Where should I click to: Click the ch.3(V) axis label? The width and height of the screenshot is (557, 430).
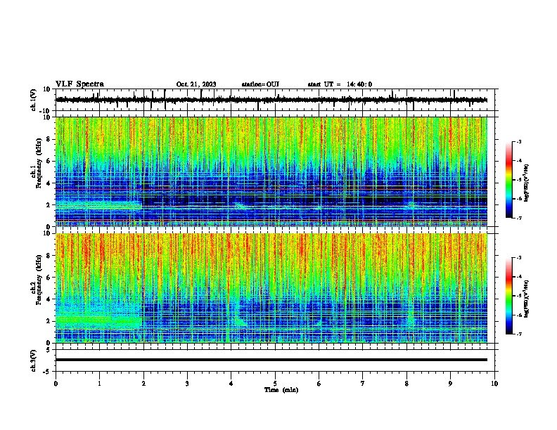click(34, 360)
